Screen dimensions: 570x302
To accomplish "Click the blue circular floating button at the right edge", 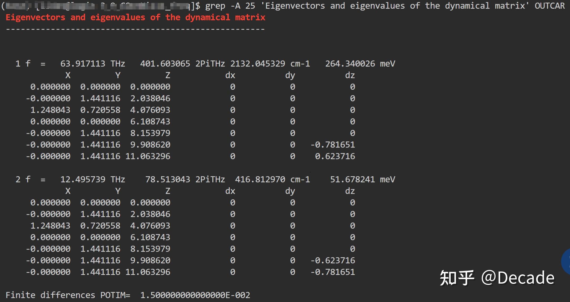I will [566, 262].
